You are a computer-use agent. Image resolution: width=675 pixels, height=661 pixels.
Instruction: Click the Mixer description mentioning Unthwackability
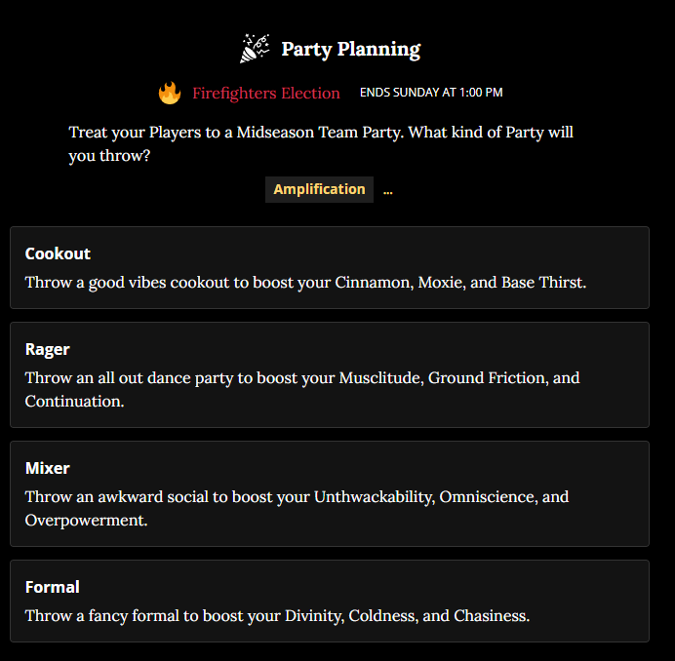tap(297, 508)
